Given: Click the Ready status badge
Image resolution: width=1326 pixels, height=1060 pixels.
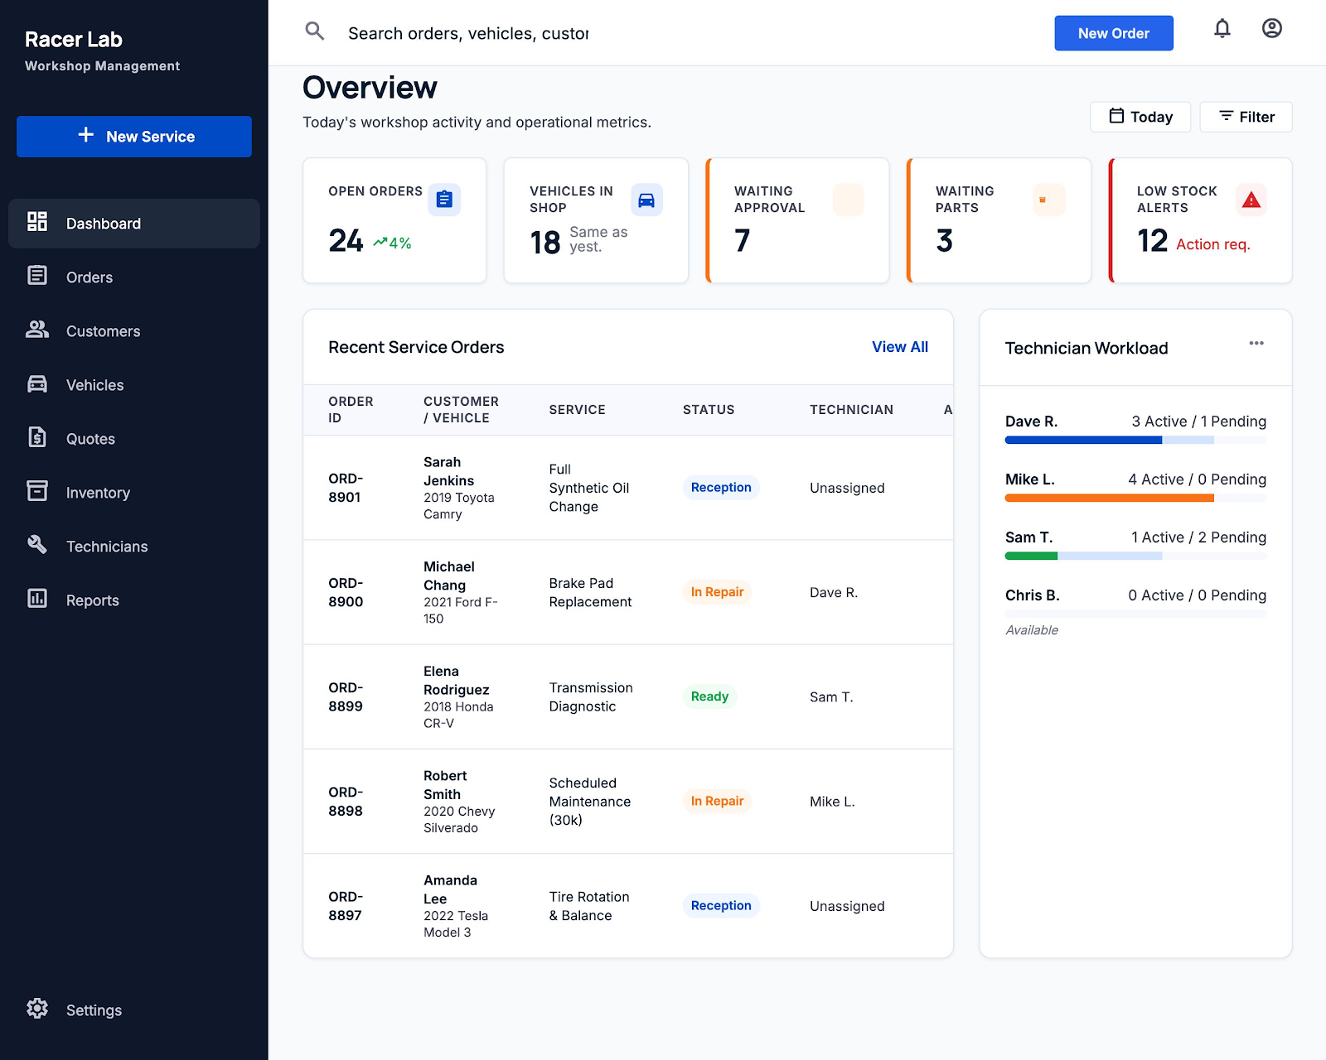Looking at the screenshot, I should (709, 696).
